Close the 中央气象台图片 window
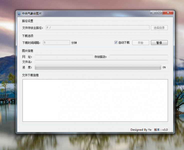The height and width of the screenshot is (150, 184). (x=168, y=12)
